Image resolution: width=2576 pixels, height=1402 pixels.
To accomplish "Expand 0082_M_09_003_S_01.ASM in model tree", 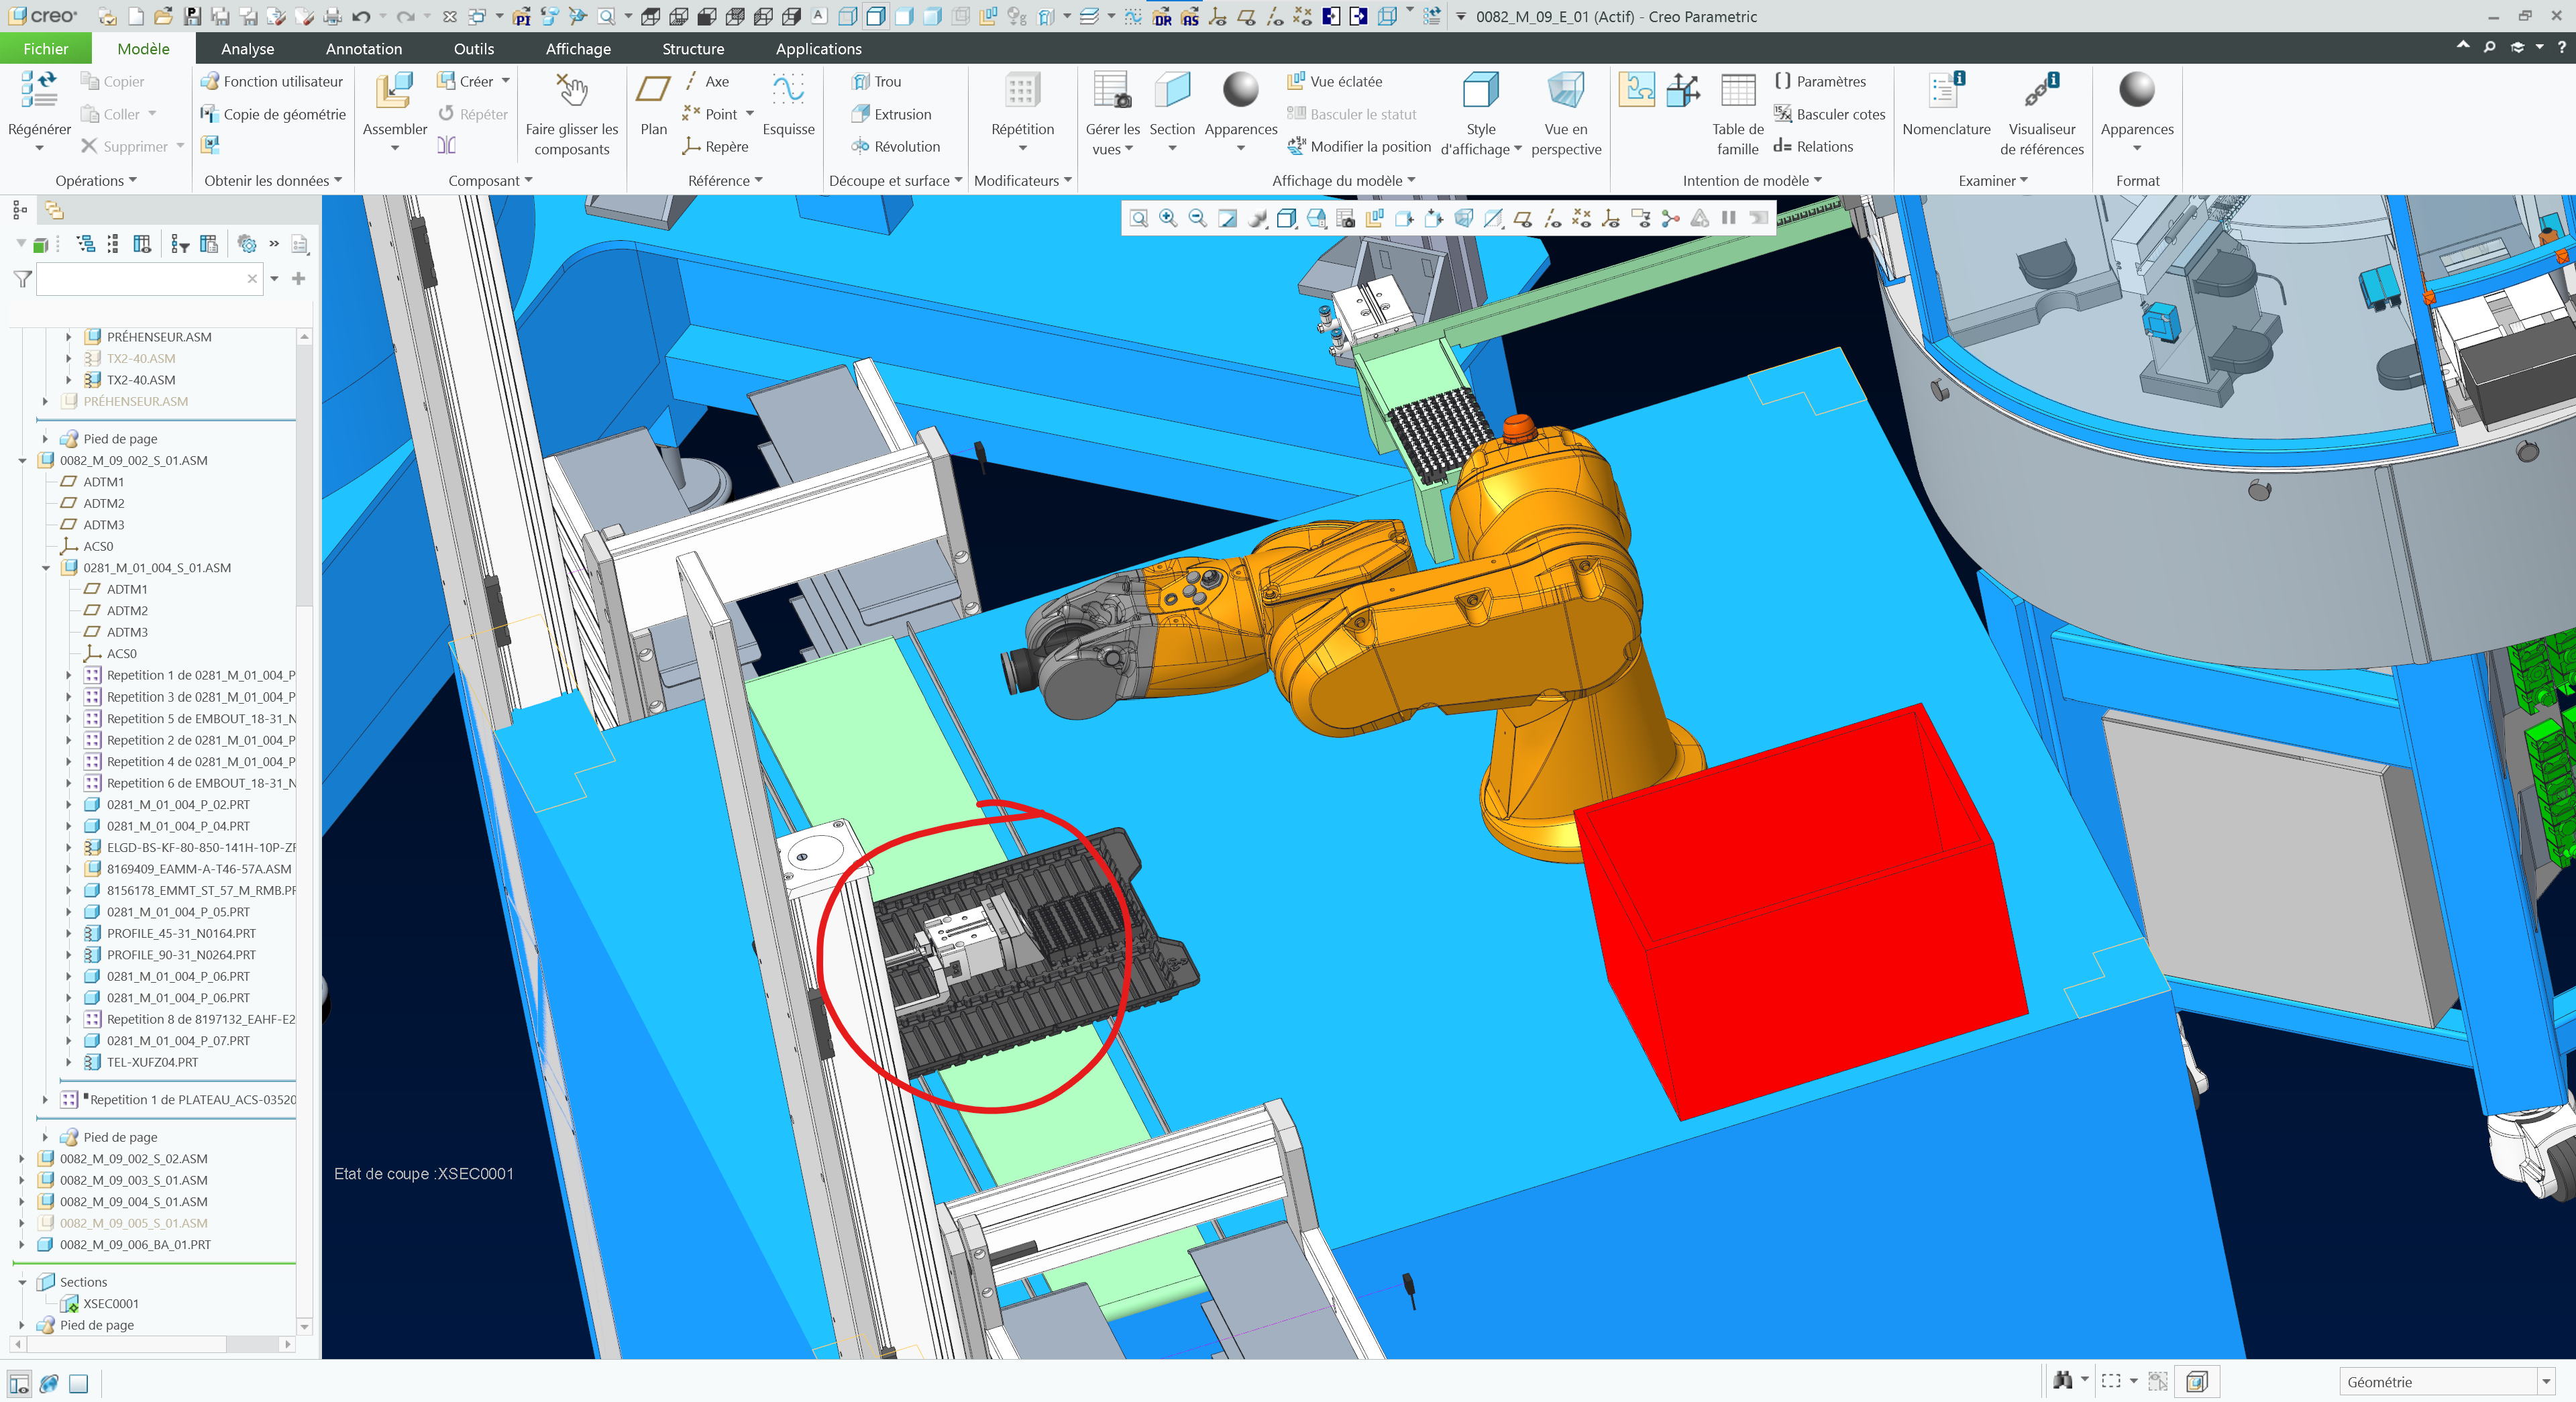I will tap(22, 1181).
